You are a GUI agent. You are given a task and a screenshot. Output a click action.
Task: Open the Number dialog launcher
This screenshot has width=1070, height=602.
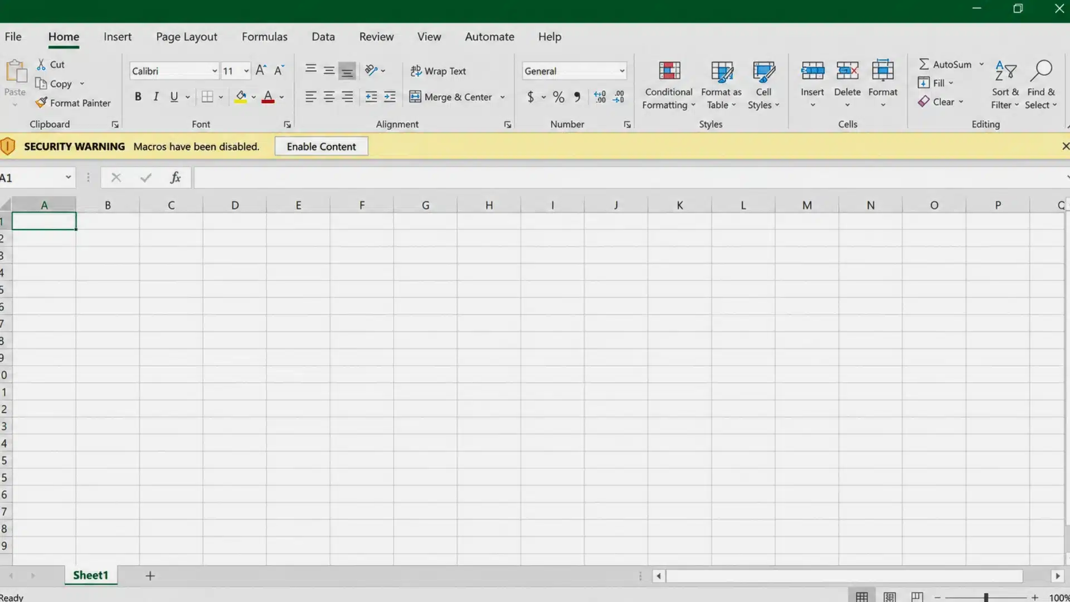tap(628, 125)
